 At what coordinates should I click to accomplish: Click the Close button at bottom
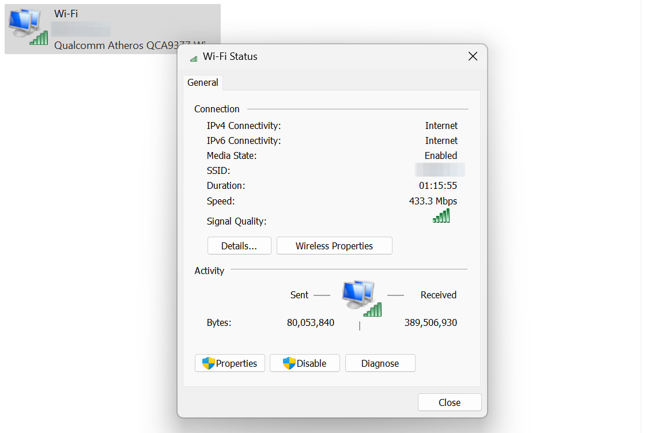coord(449,402)
